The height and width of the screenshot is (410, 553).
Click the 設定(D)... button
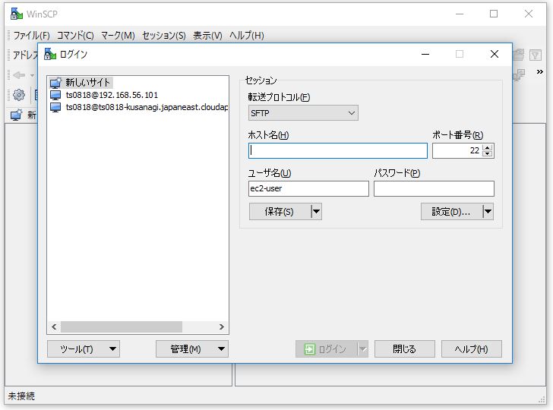point(451,212)
